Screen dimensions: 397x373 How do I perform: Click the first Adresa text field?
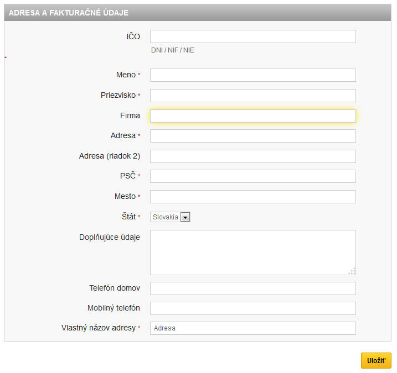point(252,136)
